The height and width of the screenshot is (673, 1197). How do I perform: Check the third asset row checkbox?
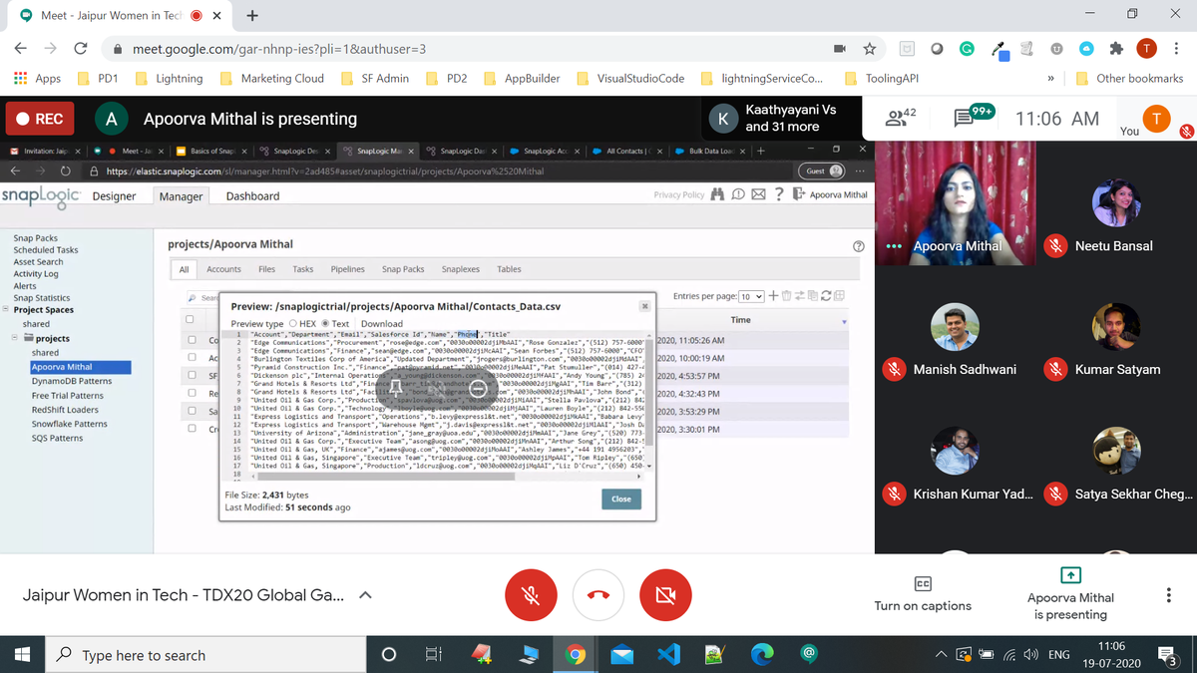click(193, 376)
